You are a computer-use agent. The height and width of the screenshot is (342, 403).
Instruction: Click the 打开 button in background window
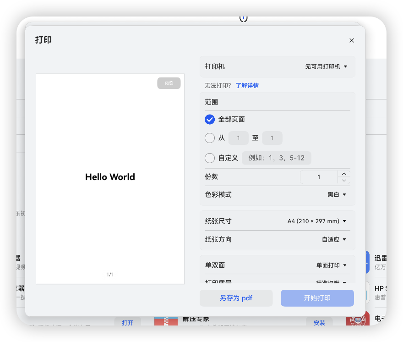pyautogui.click(x=128, y=322)
